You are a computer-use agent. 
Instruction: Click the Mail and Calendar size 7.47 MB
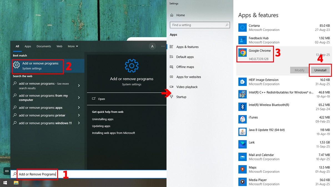coord(324,155)
